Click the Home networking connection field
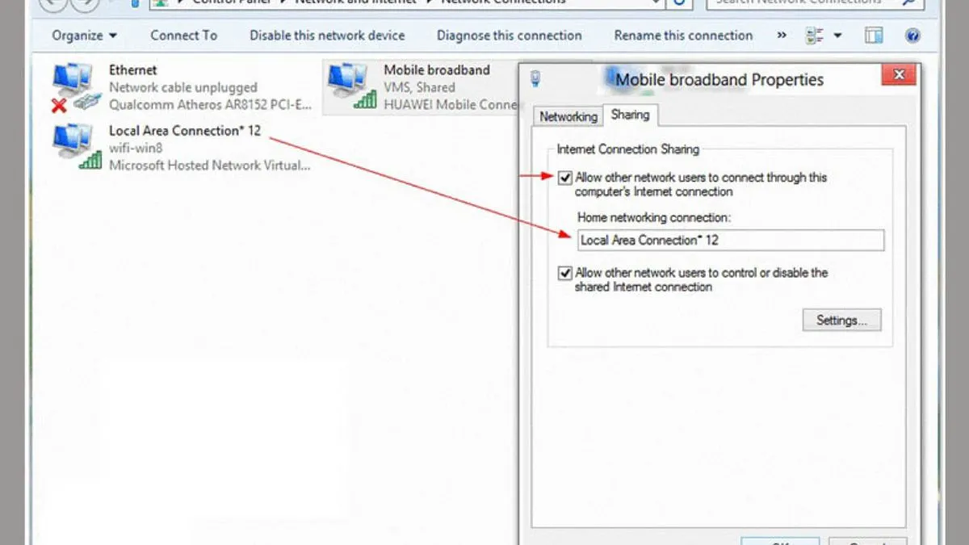This screenshot has height=545, width=969. click(730, 240)
